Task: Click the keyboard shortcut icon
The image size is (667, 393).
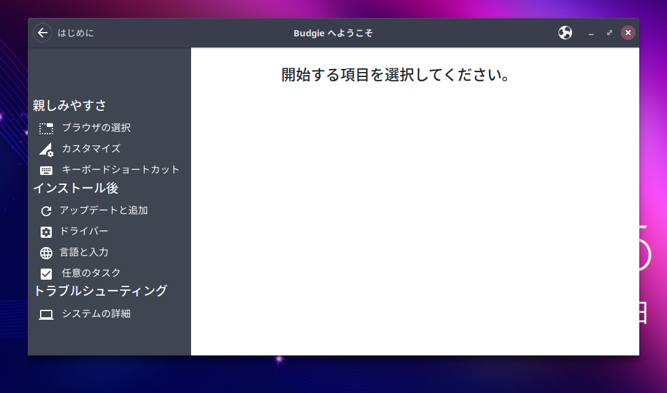Action: pyautogui.click(x=46, y=171)
